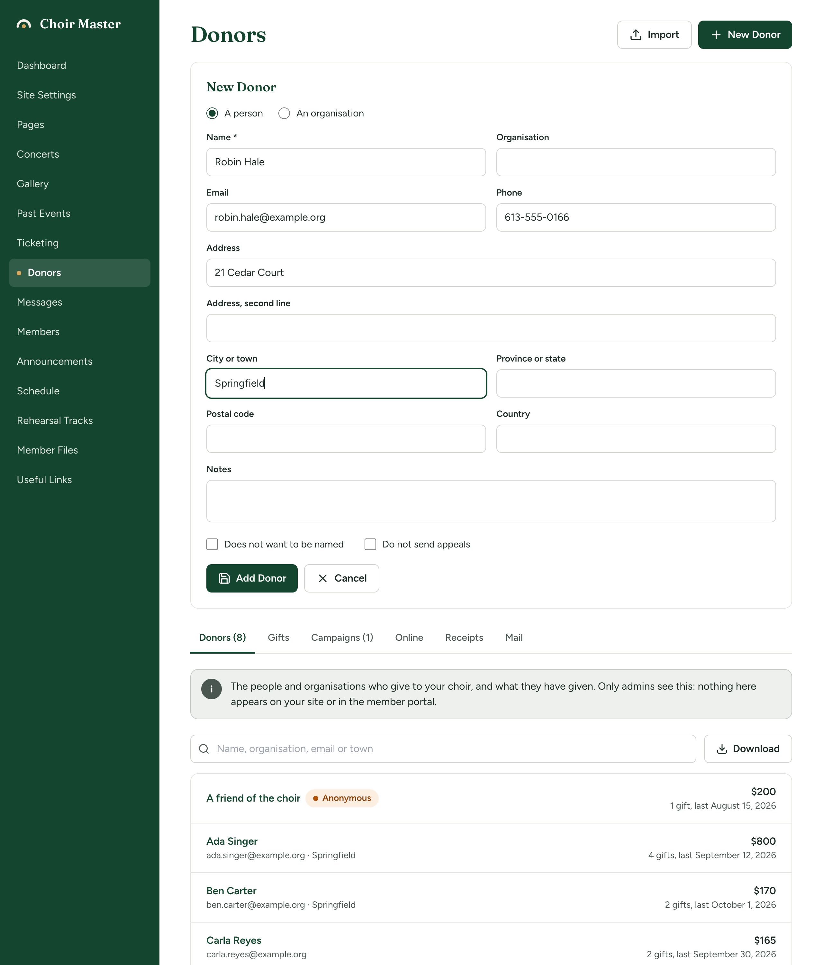Screen dimensions: 823x965
Task: Select the Donors (8) tab
Action: point(222,638)
